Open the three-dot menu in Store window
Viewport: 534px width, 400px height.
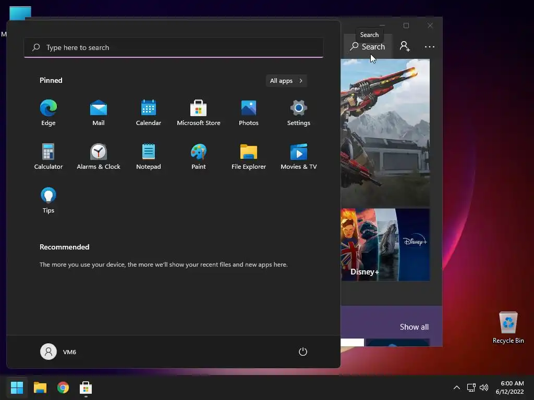coord(430,46)
